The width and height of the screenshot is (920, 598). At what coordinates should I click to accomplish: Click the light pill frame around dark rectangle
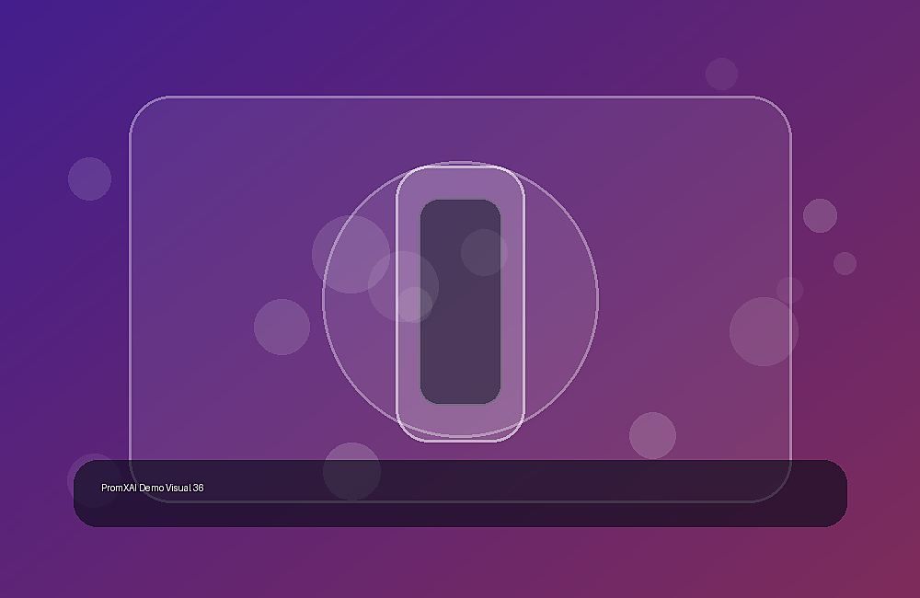[x=461, y=304]
